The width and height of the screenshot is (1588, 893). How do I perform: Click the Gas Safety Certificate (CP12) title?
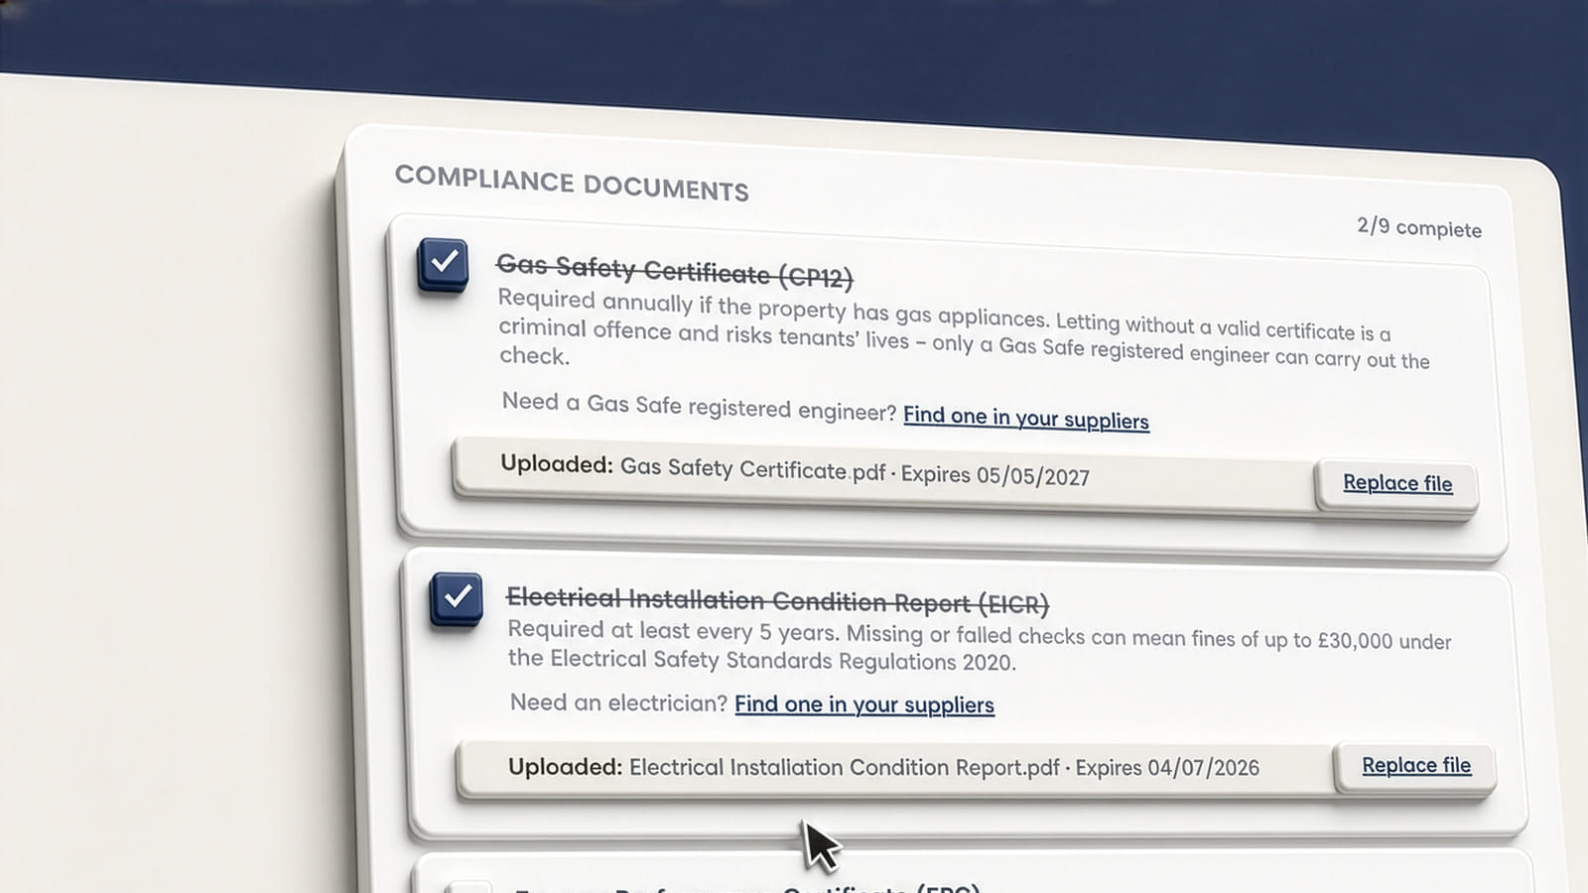[675, 271]
